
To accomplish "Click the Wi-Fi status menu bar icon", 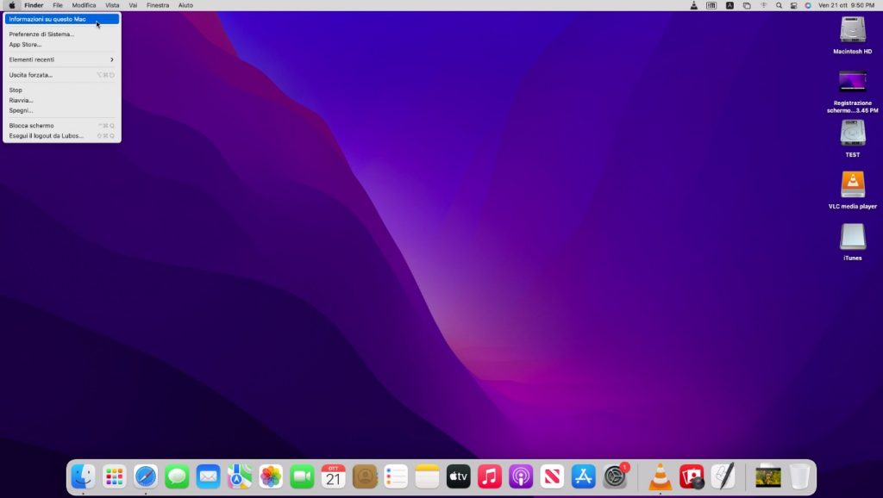I will click(763, 5).
